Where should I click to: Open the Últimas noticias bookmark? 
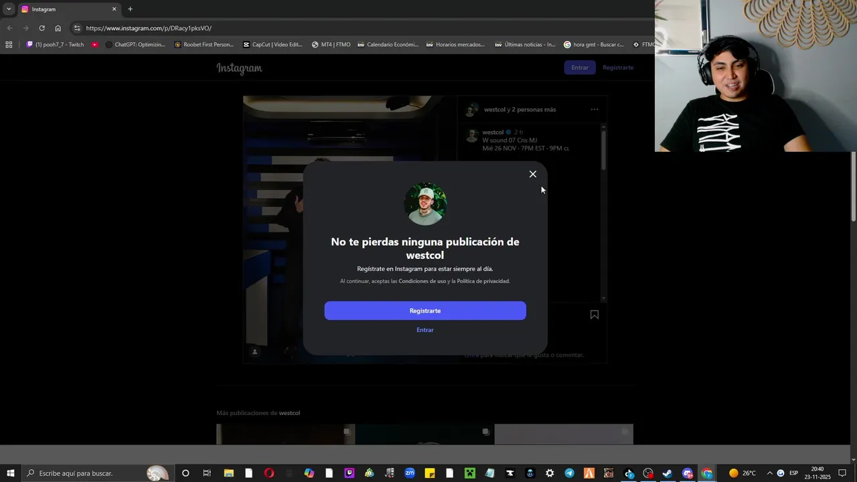click(525, 45)
